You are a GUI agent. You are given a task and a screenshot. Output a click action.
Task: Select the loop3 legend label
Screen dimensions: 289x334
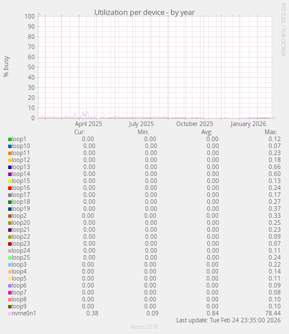[x=19, y=264]
